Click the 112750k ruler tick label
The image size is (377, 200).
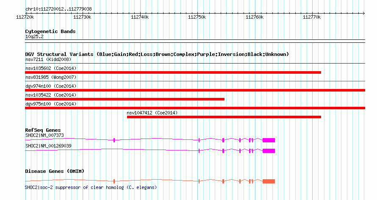click(197, 17)
